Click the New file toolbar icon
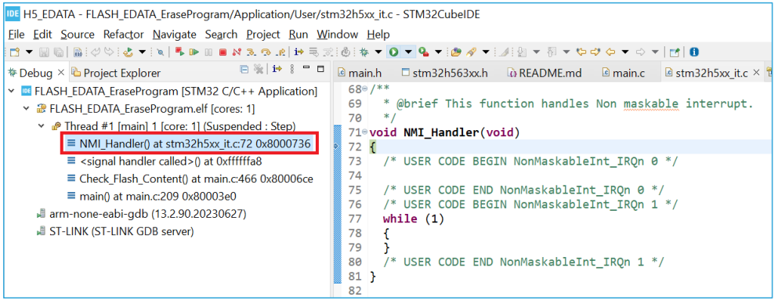The height and width of the screenshot is (304, 778). (x=14, y=52)
